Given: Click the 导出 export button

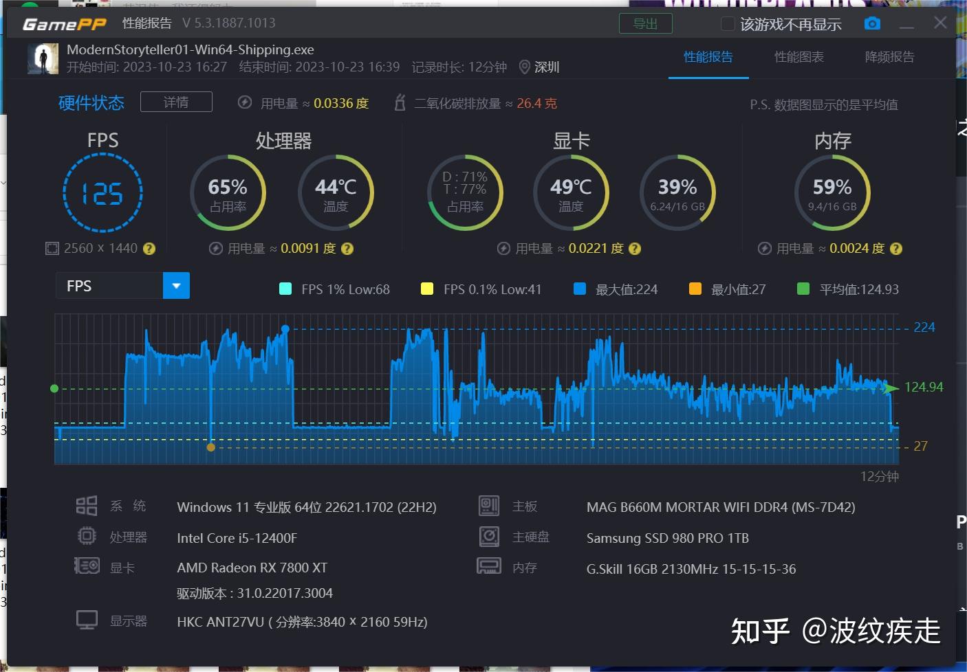Looking at the screenshot, I should [644, 23].
